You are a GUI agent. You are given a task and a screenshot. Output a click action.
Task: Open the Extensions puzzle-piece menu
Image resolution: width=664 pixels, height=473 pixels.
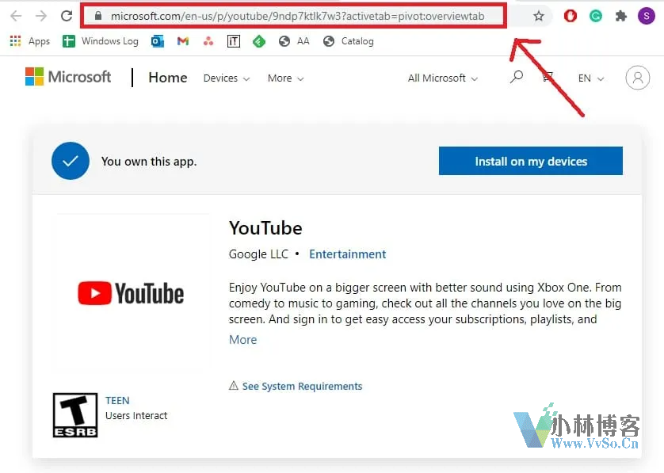pyautogui.click(x=621, y=16)
